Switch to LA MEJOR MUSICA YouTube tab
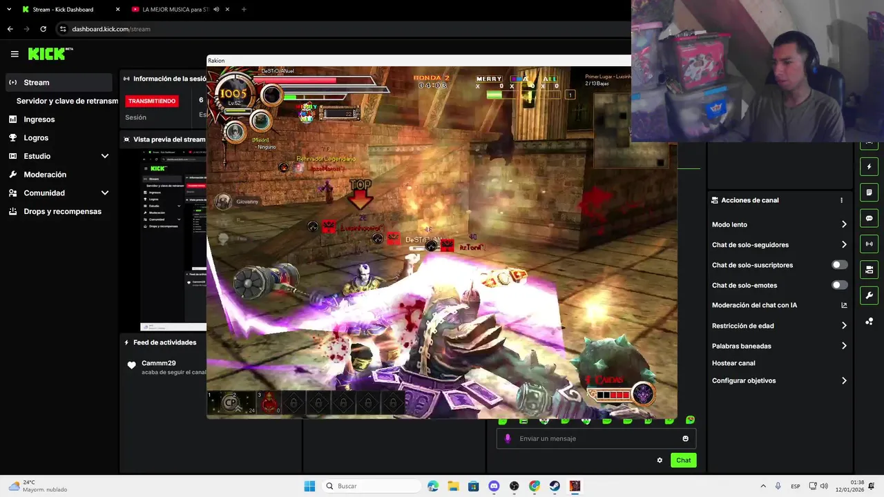 tap(175, 10)
